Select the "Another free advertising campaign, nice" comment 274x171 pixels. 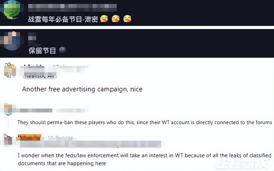tap(82, 89)
